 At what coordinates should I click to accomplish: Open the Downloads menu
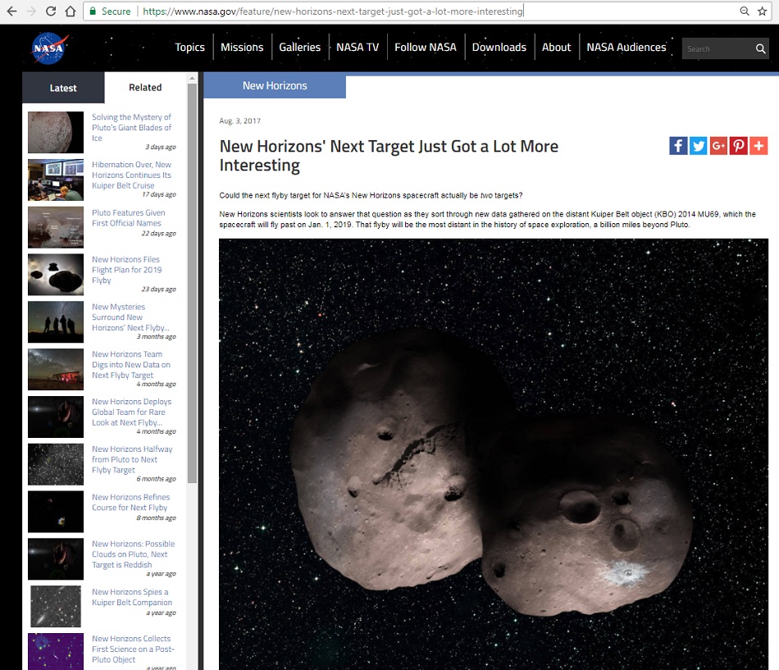click(x=499, y=48)
